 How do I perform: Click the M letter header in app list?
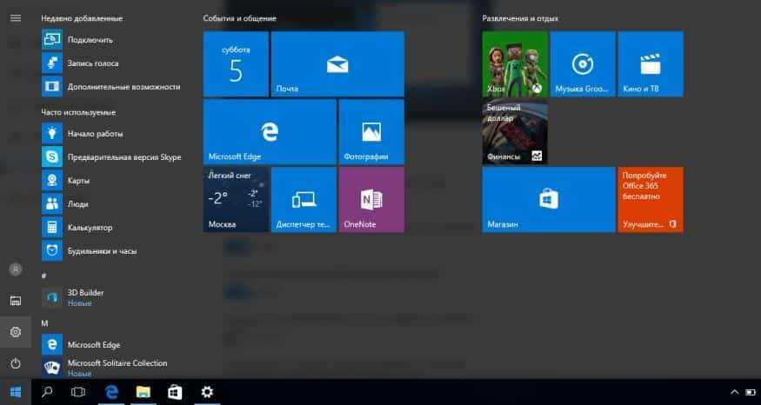pos(44,323)
